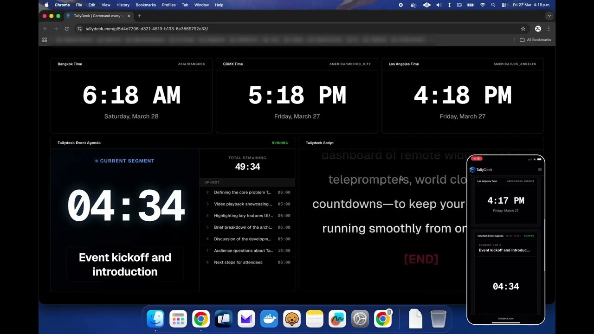Click the first Chrome icon in Dock

click(x=201, y=319)
